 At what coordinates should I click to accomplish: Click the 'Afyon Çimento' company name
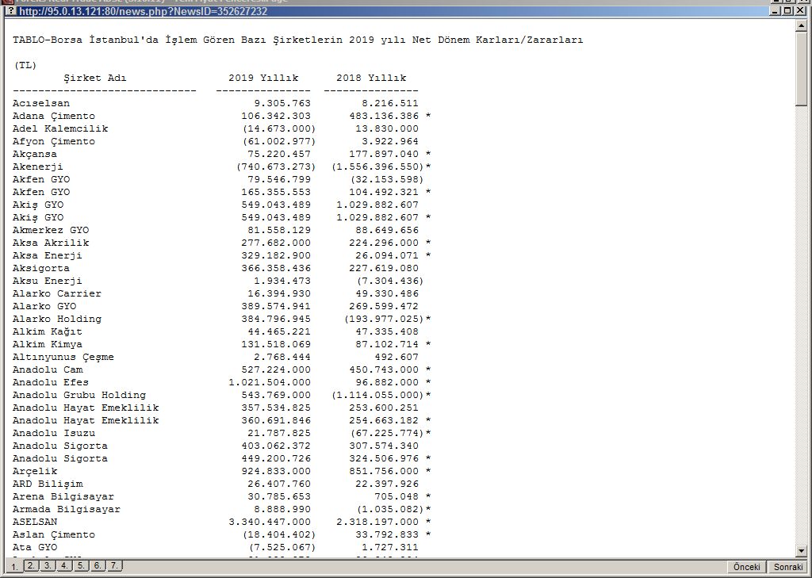[54, 141]
